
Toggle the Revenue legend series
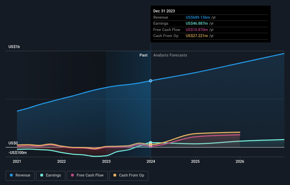(x=20, y=175)
